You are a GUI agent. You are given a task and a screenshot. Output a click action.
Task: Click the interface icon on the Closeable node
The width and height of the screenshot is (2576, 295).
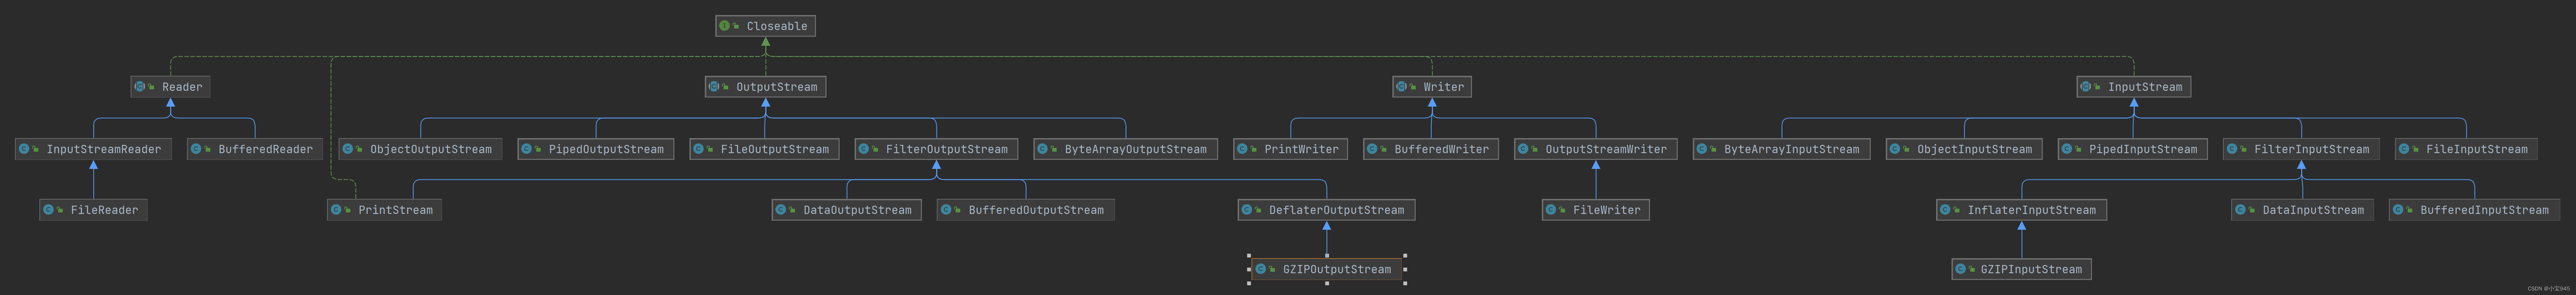[x=724, y=26]
